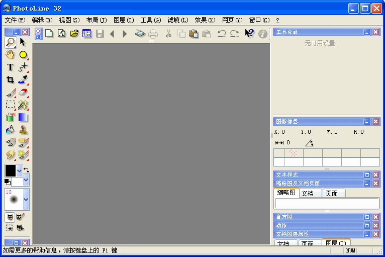
Task: Select the smudge finger tool
Action: [11, 155]
